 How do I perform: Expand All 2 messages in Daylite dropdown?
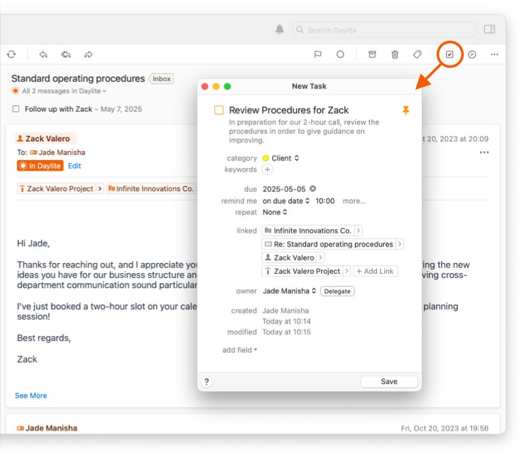click(x=64, y=91)
